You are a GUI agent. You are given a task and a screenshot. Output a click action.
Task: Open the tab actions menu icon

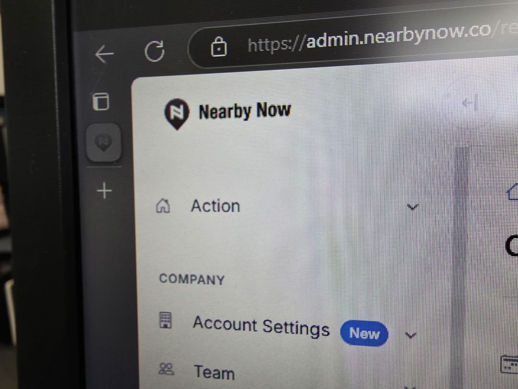point(100,101)
